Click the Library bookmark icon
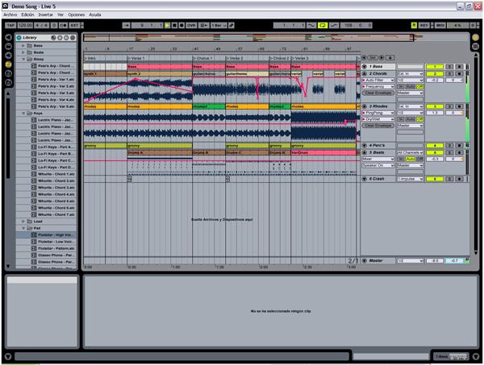This screenshot has width=484, height=365. 19,38
